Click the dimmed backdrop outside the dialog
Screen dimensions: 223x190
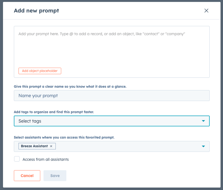(x=1, y=99)
